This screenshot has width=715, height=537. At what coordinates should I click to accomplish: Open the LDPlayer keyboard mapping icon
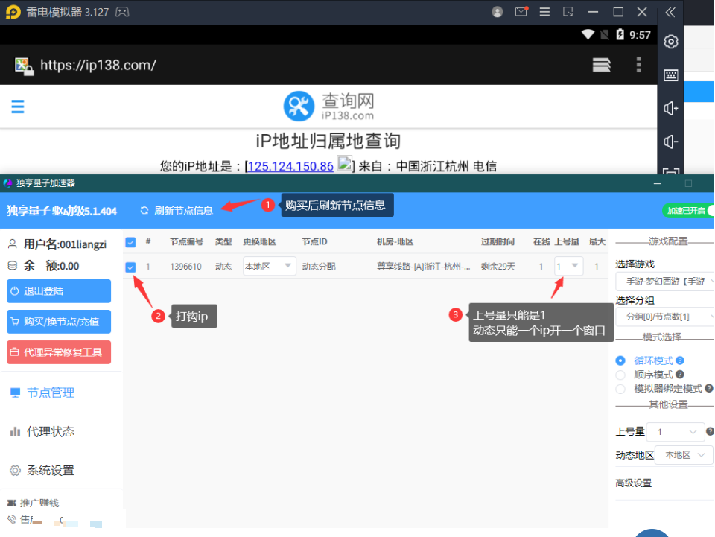[671, 75]
